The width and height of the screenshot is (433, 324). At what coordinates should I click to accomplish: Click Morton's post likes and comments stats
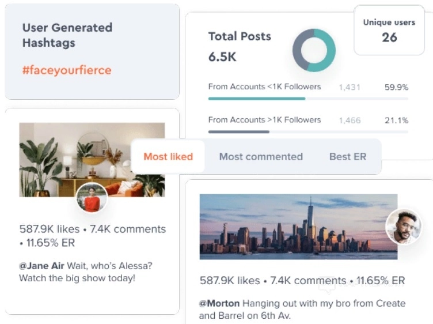click(x=302, y=281)
